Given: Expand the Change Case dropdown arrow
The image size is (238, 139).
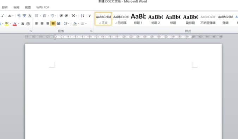Looking at the screenshot, I should point(13,16).
